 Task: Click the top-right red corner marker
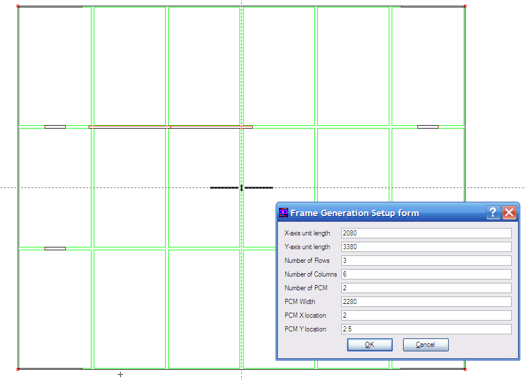465,7
